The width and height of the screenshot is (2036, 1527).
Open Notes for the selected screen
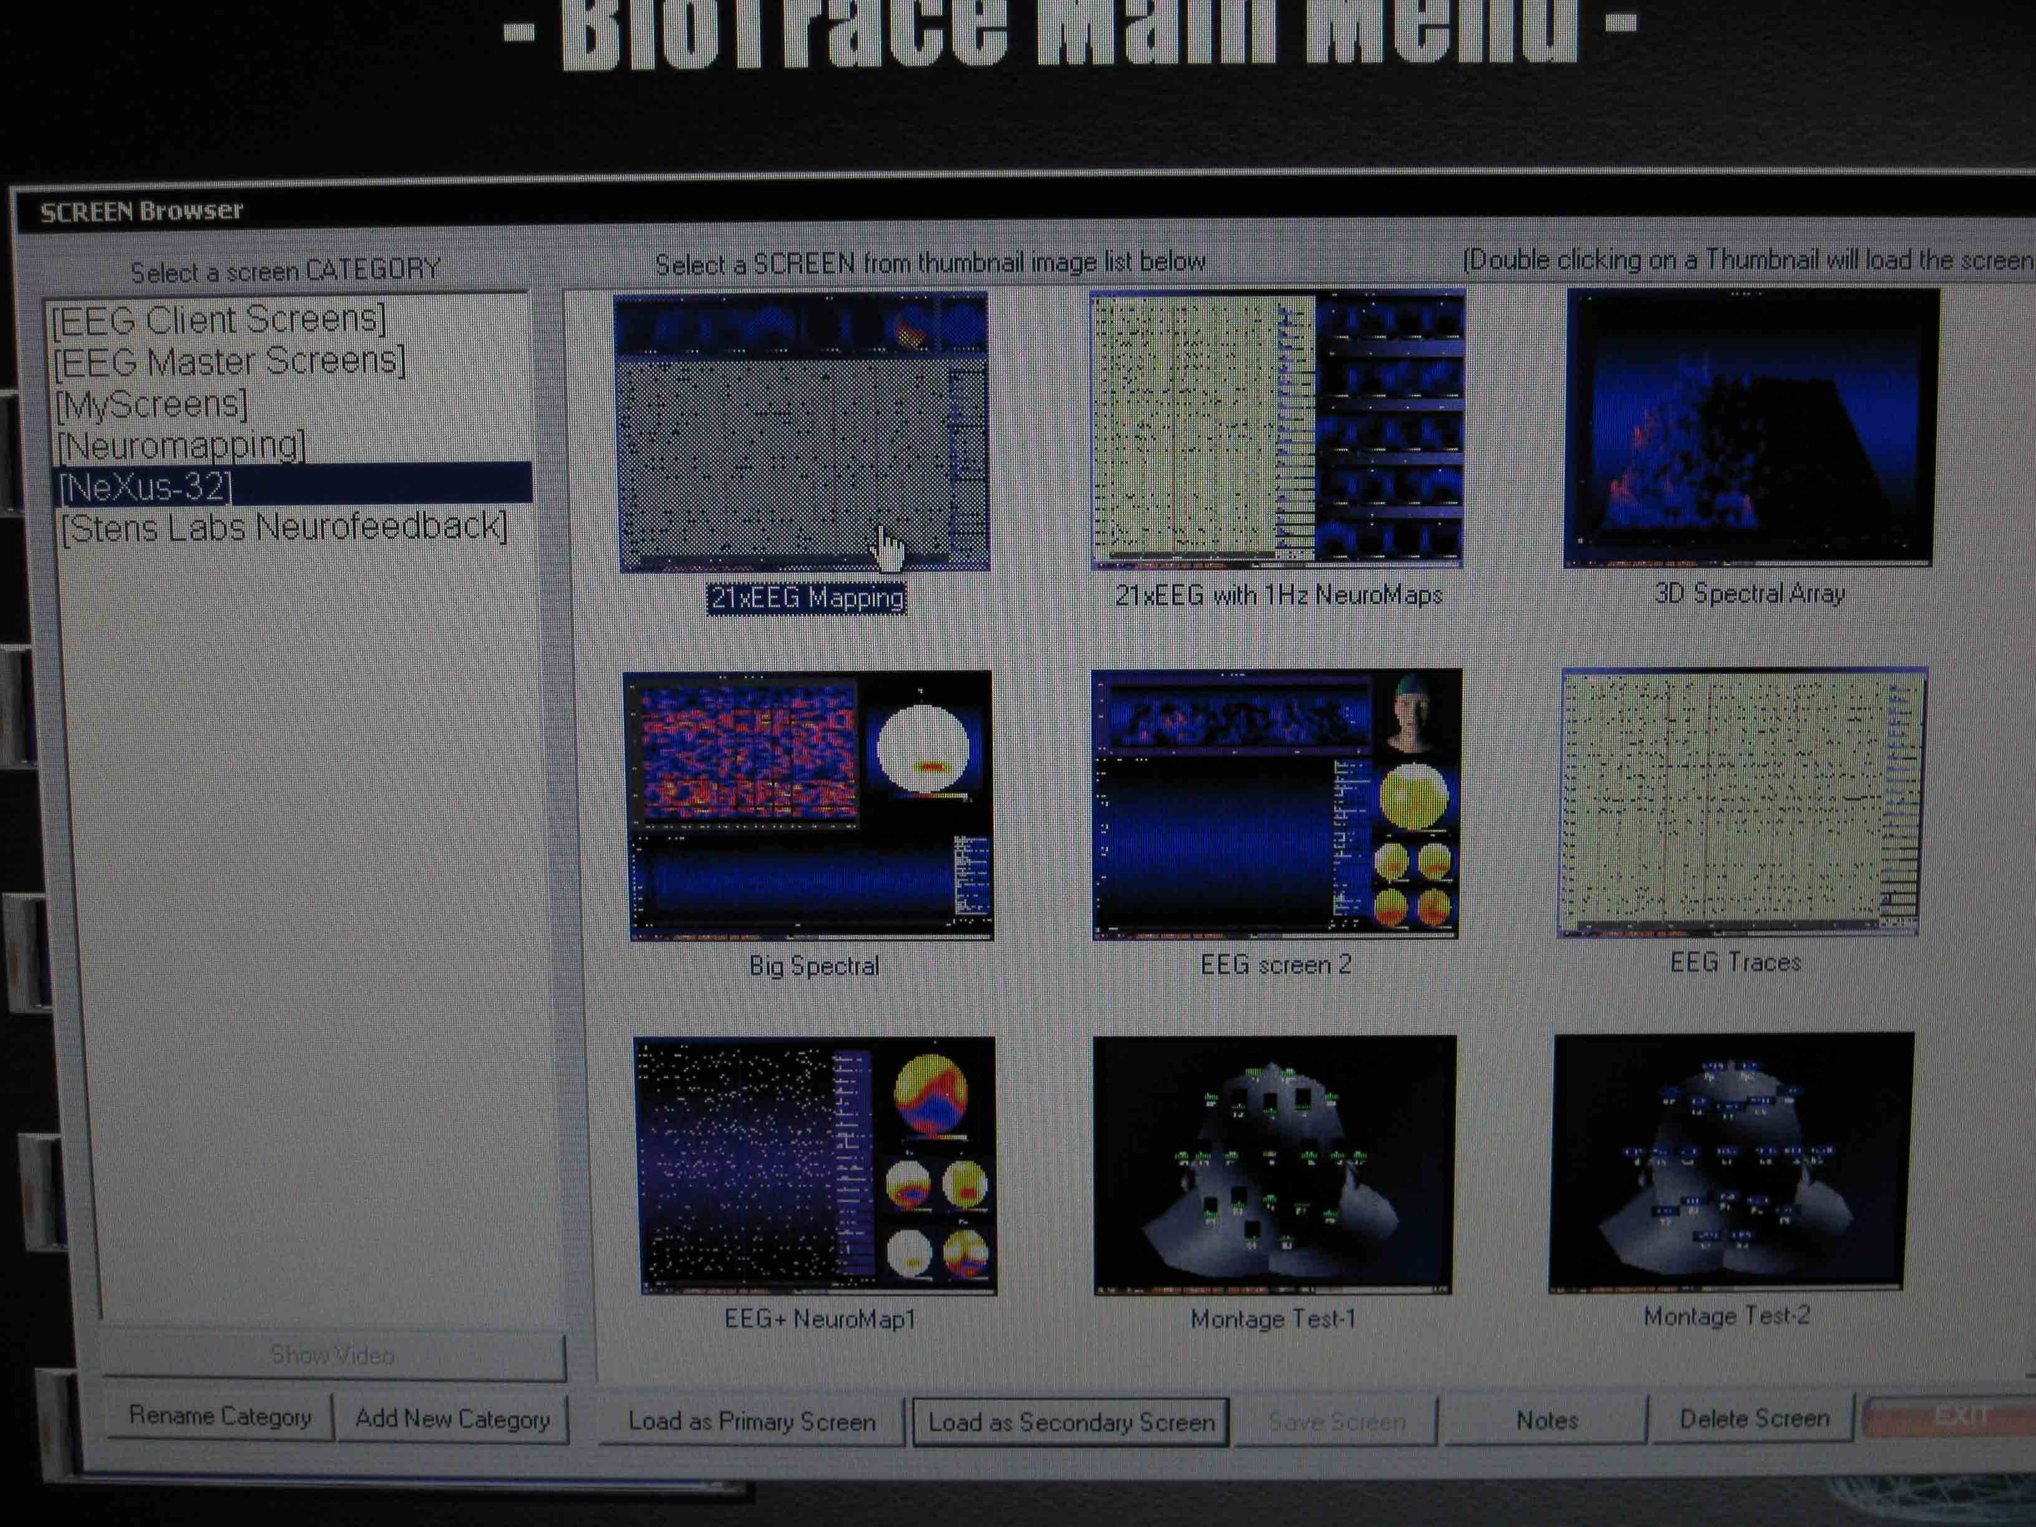point(1546,1421)
